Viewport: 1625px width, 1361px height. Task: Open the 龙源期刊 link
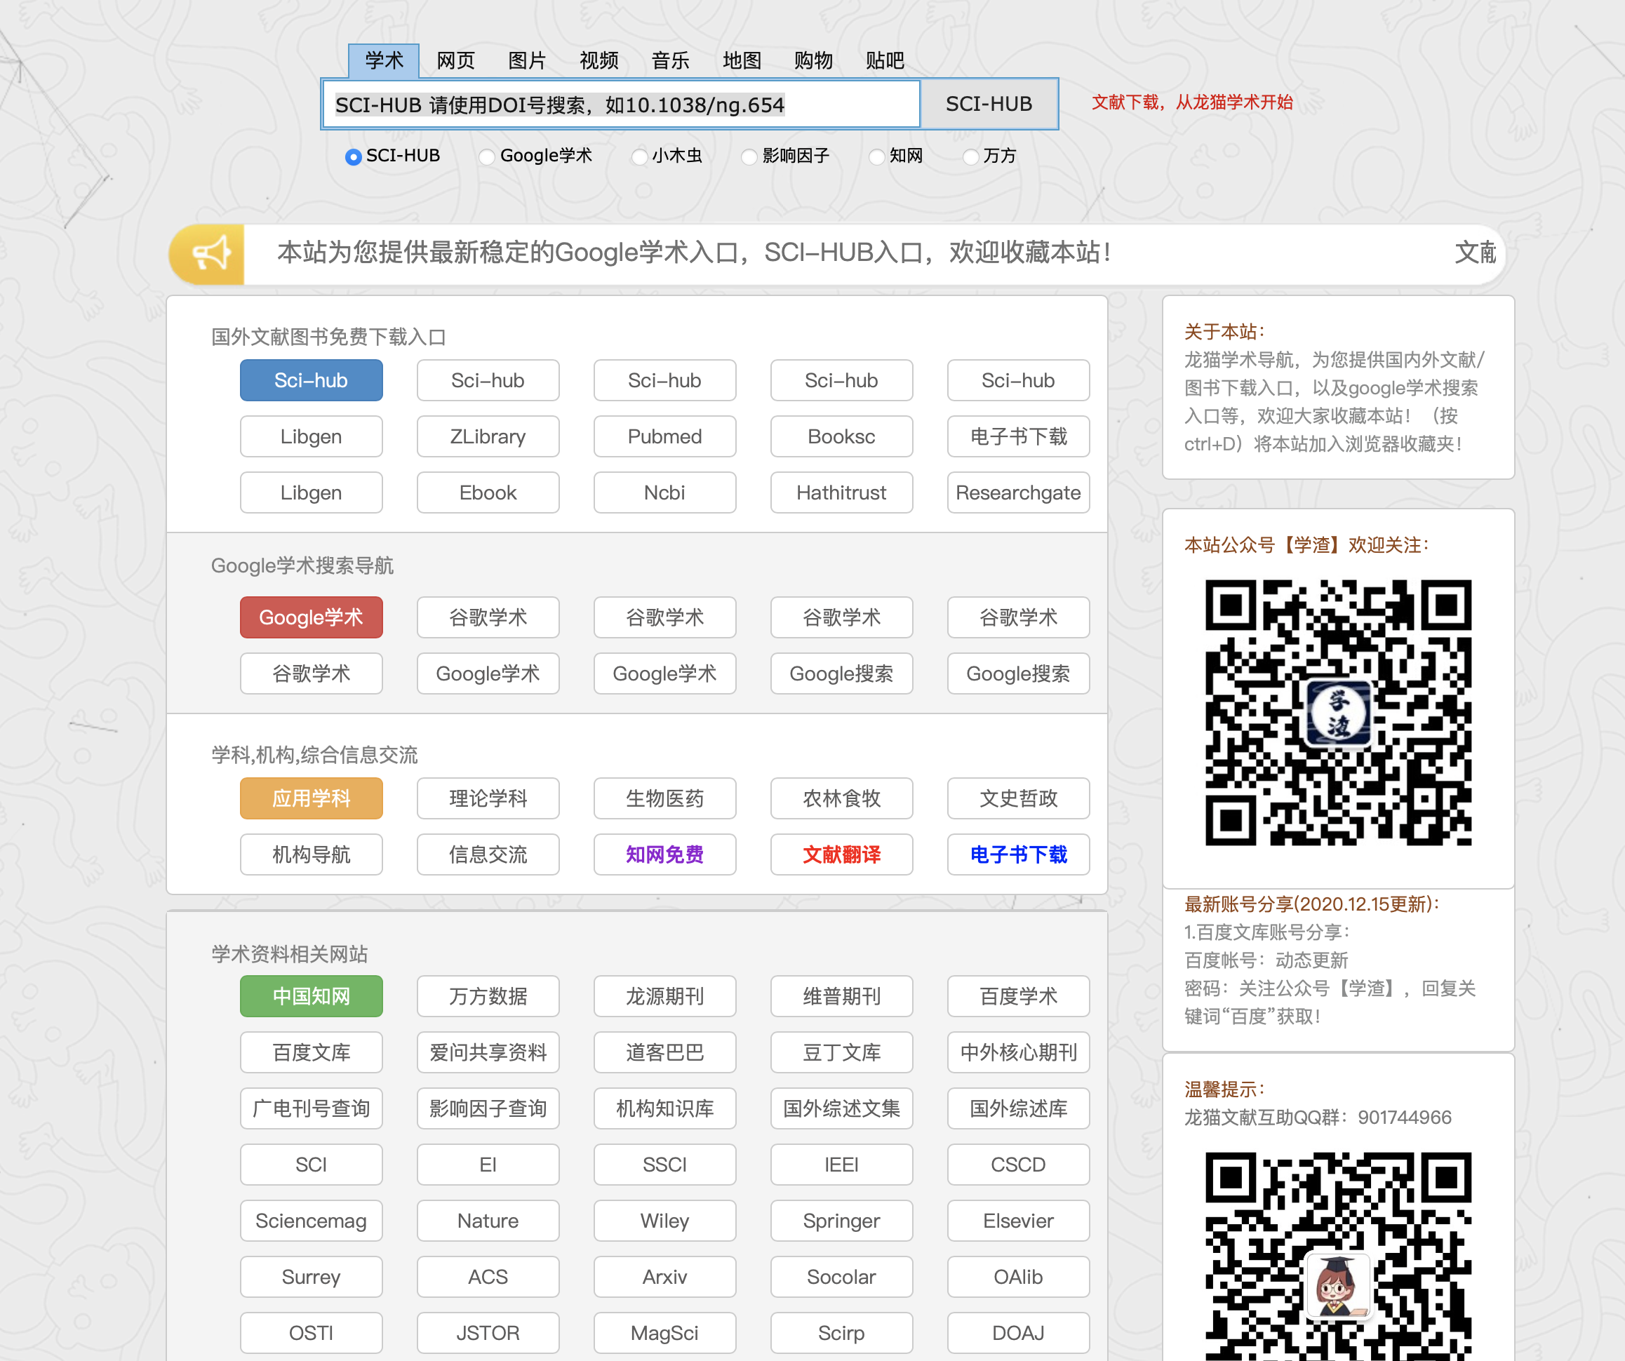pyautogui.click(x=664, y=995)
